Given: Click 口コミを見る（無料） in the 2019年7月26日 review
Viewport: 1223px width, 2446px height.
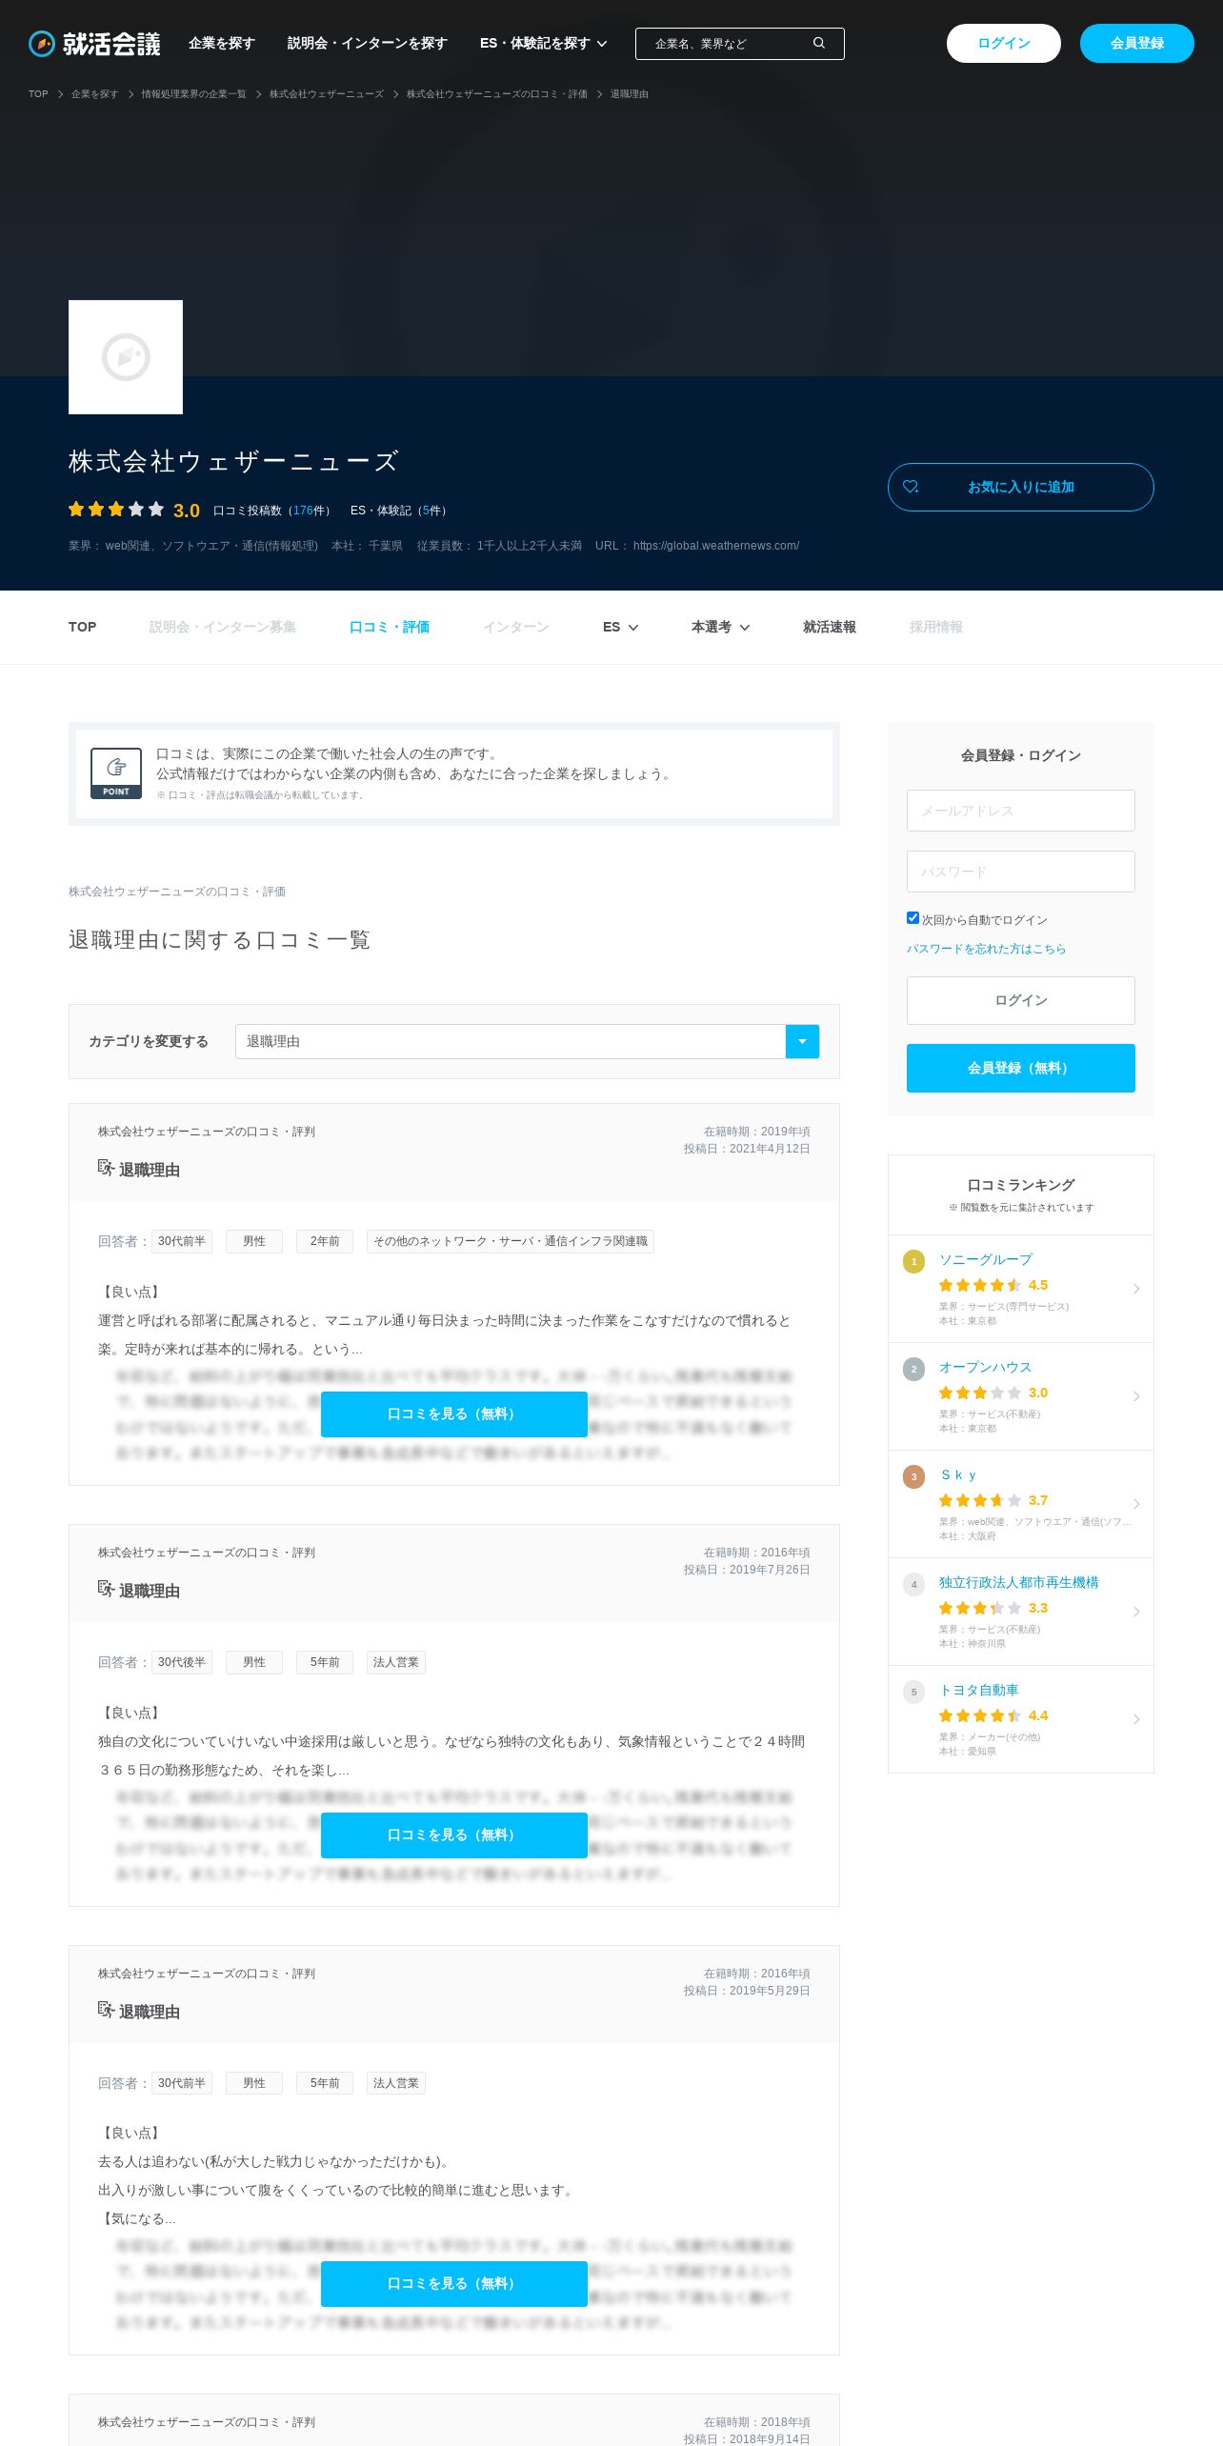Looking at the screenshot, I should pyautogui.click(x=454, y=1834).
